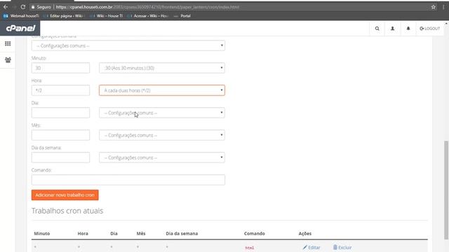Reload the page with refresh icon

pyautogui.click(x=23, y=7)
